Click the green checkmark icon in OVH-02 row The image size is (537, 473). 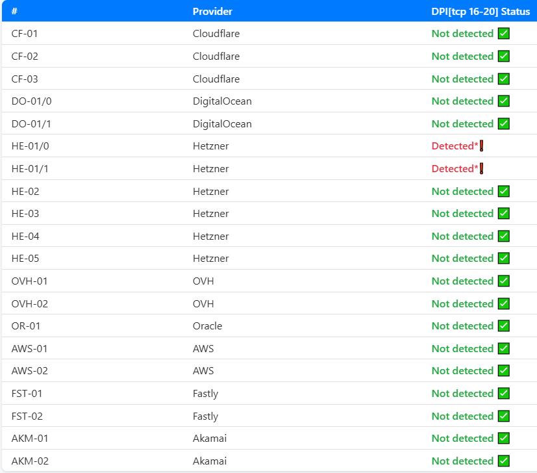coord(503,303)
